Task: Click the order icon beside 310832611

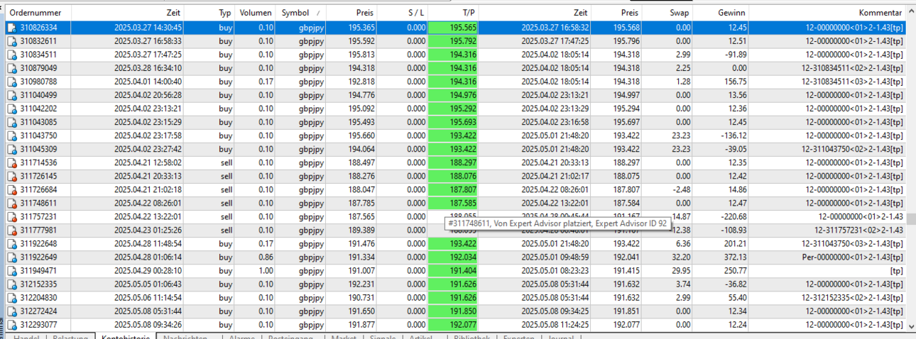Action: click(12, 41)
